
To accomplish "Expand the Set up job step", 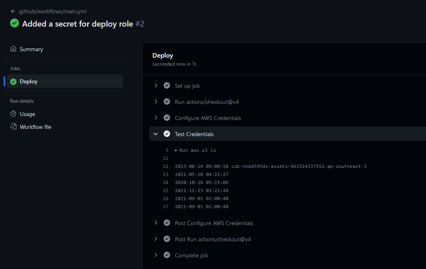I will [x=156, y=85].
